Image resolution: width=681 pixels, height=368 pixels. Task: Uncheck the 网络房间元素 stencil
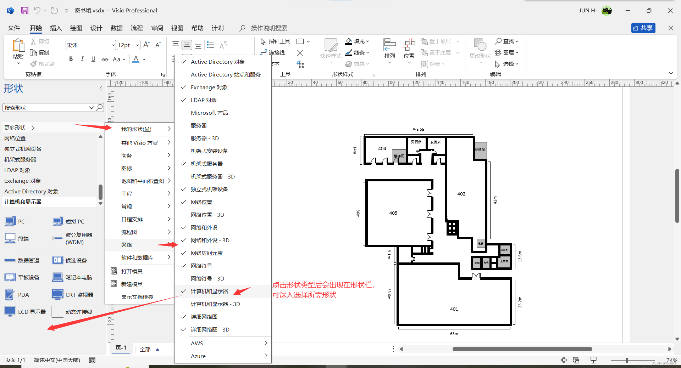[x=223, y=253]
